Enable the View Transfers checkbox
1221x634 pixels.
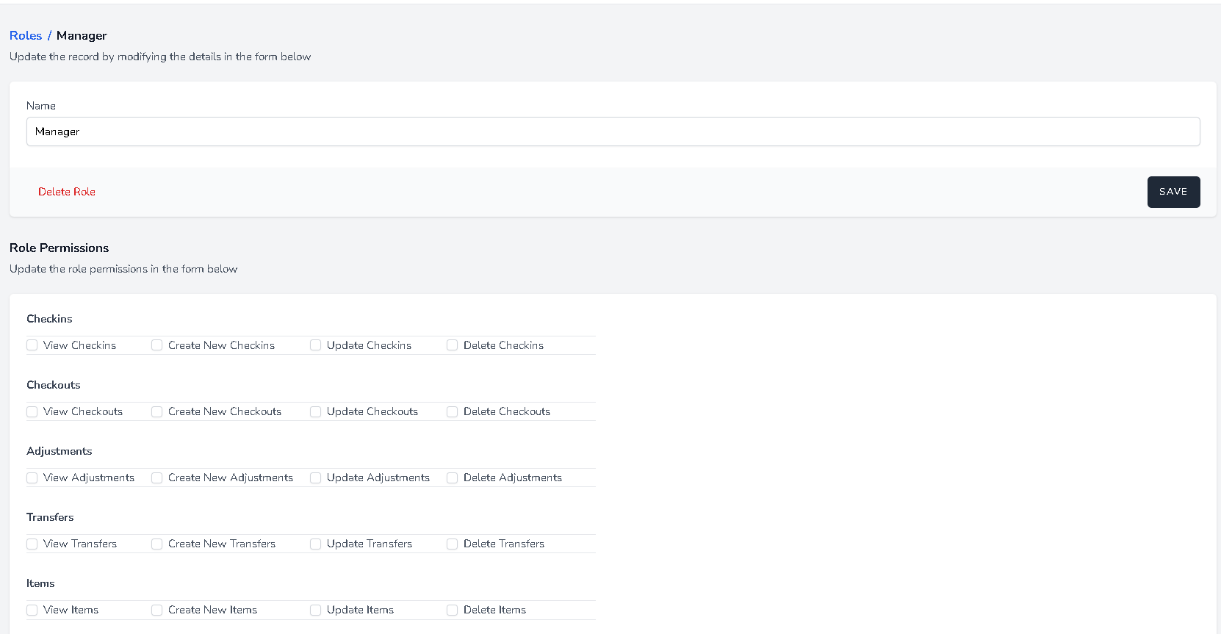click(32, 544)
